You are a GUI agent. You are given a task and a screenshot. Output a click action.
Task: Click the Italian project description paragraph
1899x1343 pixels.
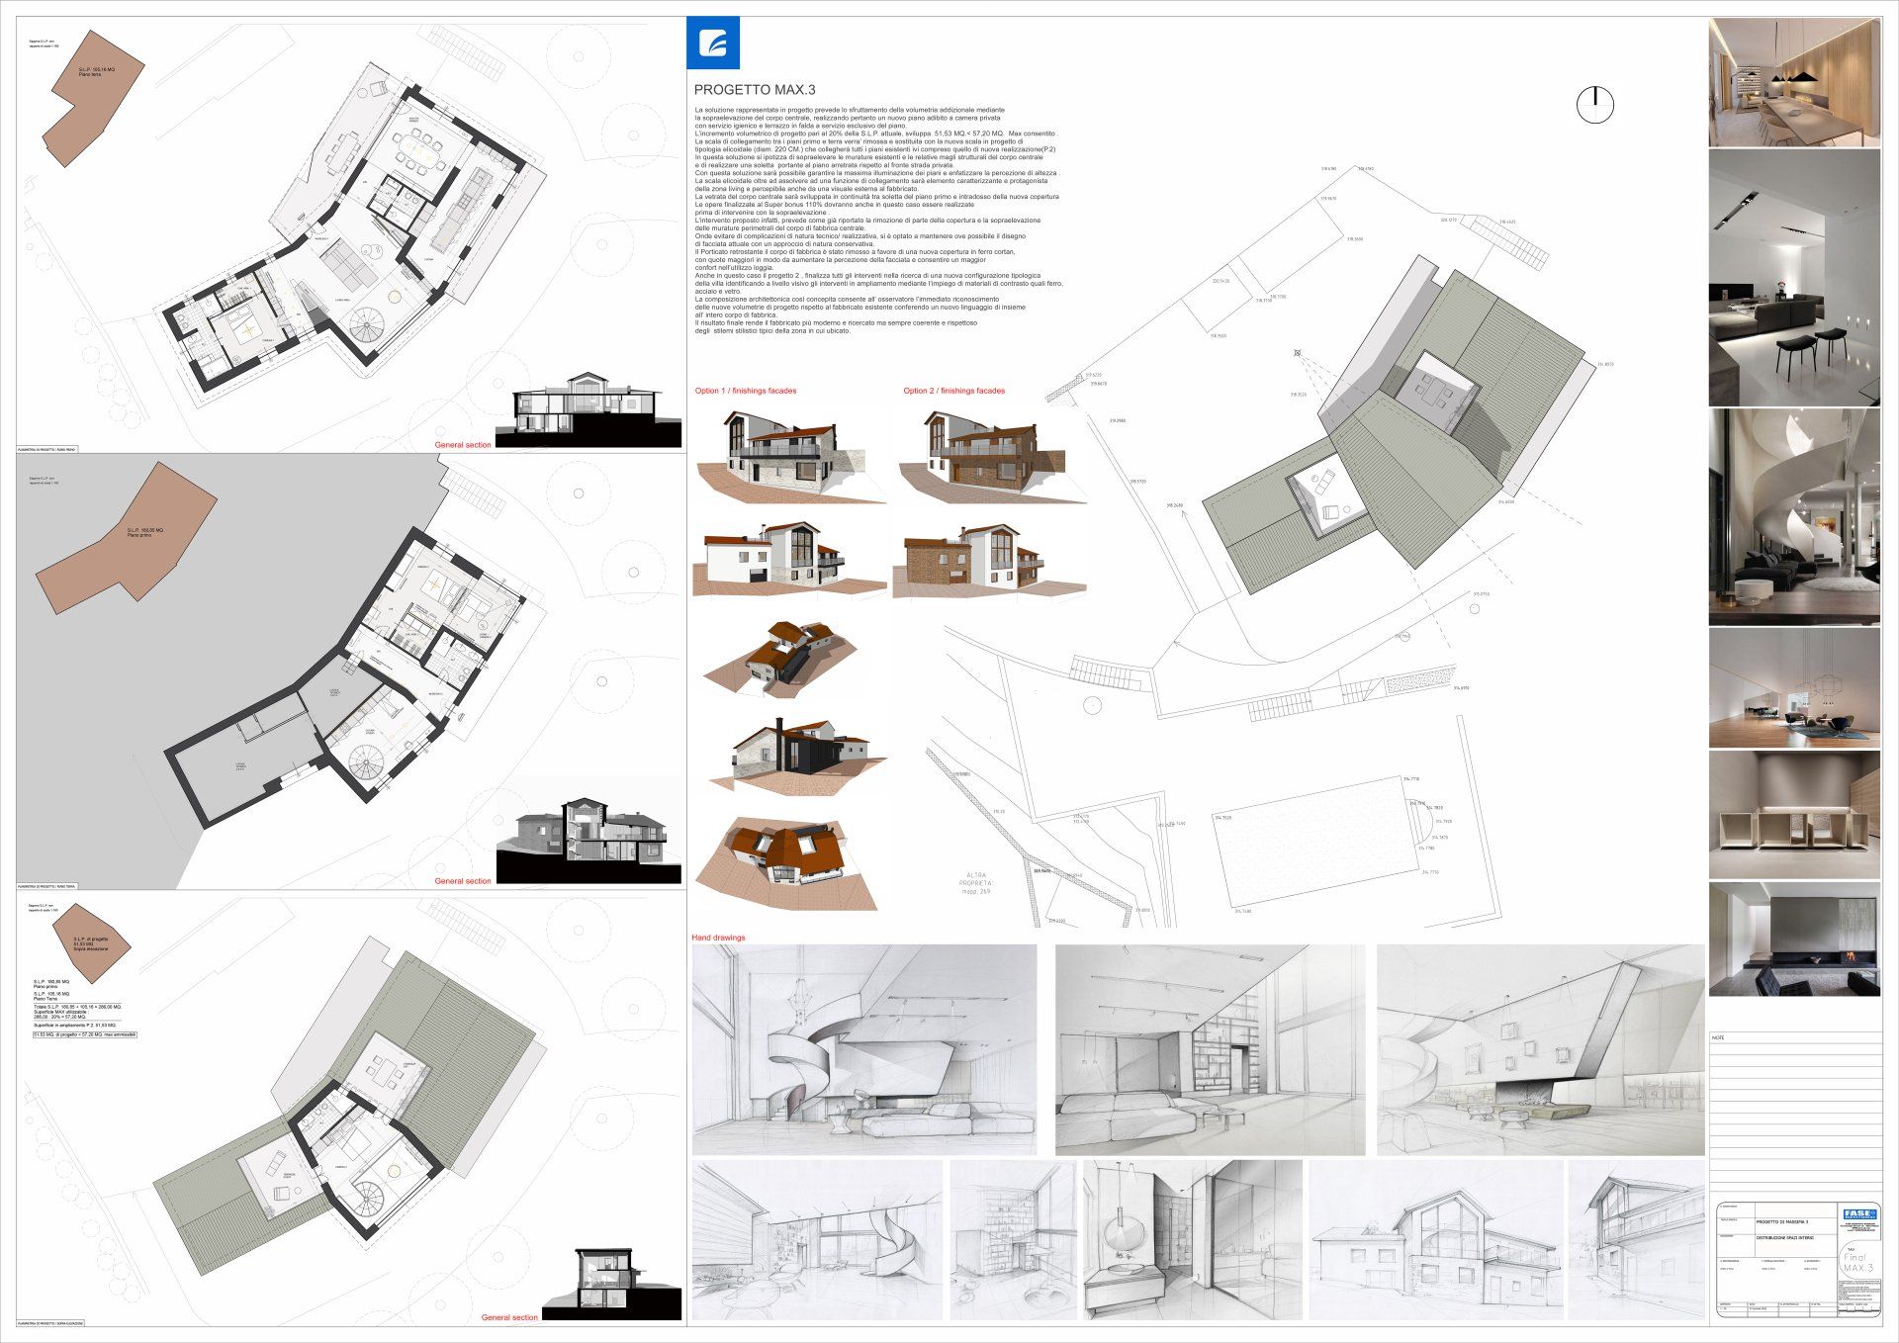879,221
